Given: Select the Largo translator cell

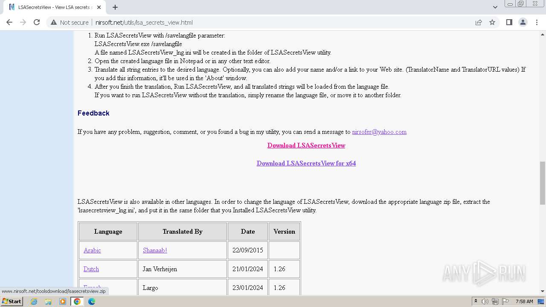Looking at the screenshot, I should tap(183, 288).
